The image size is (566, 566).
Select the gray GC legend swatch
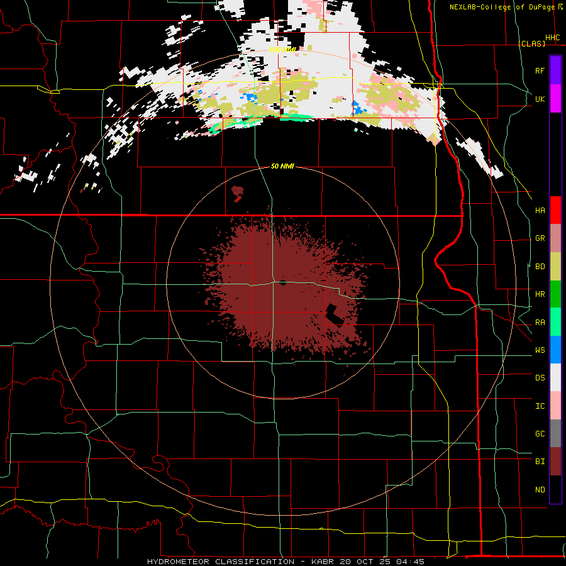pyautogui.click(x=555, y=433)
